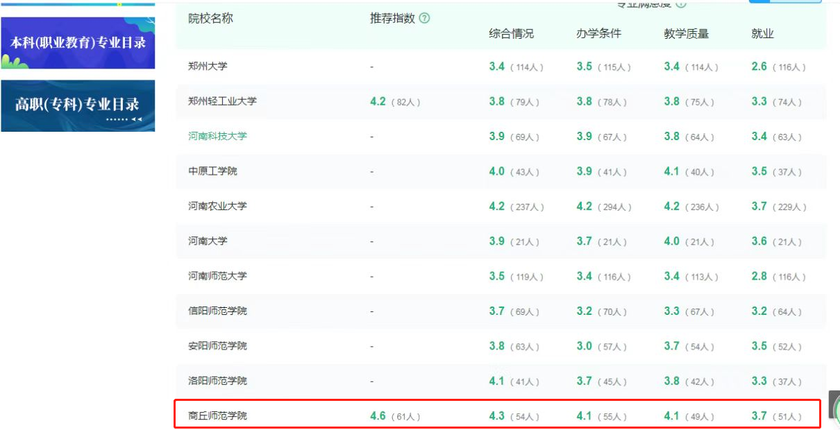
Task: Click the 综合情况 column header
Action: pyautogui.click(x=511, y=34)
